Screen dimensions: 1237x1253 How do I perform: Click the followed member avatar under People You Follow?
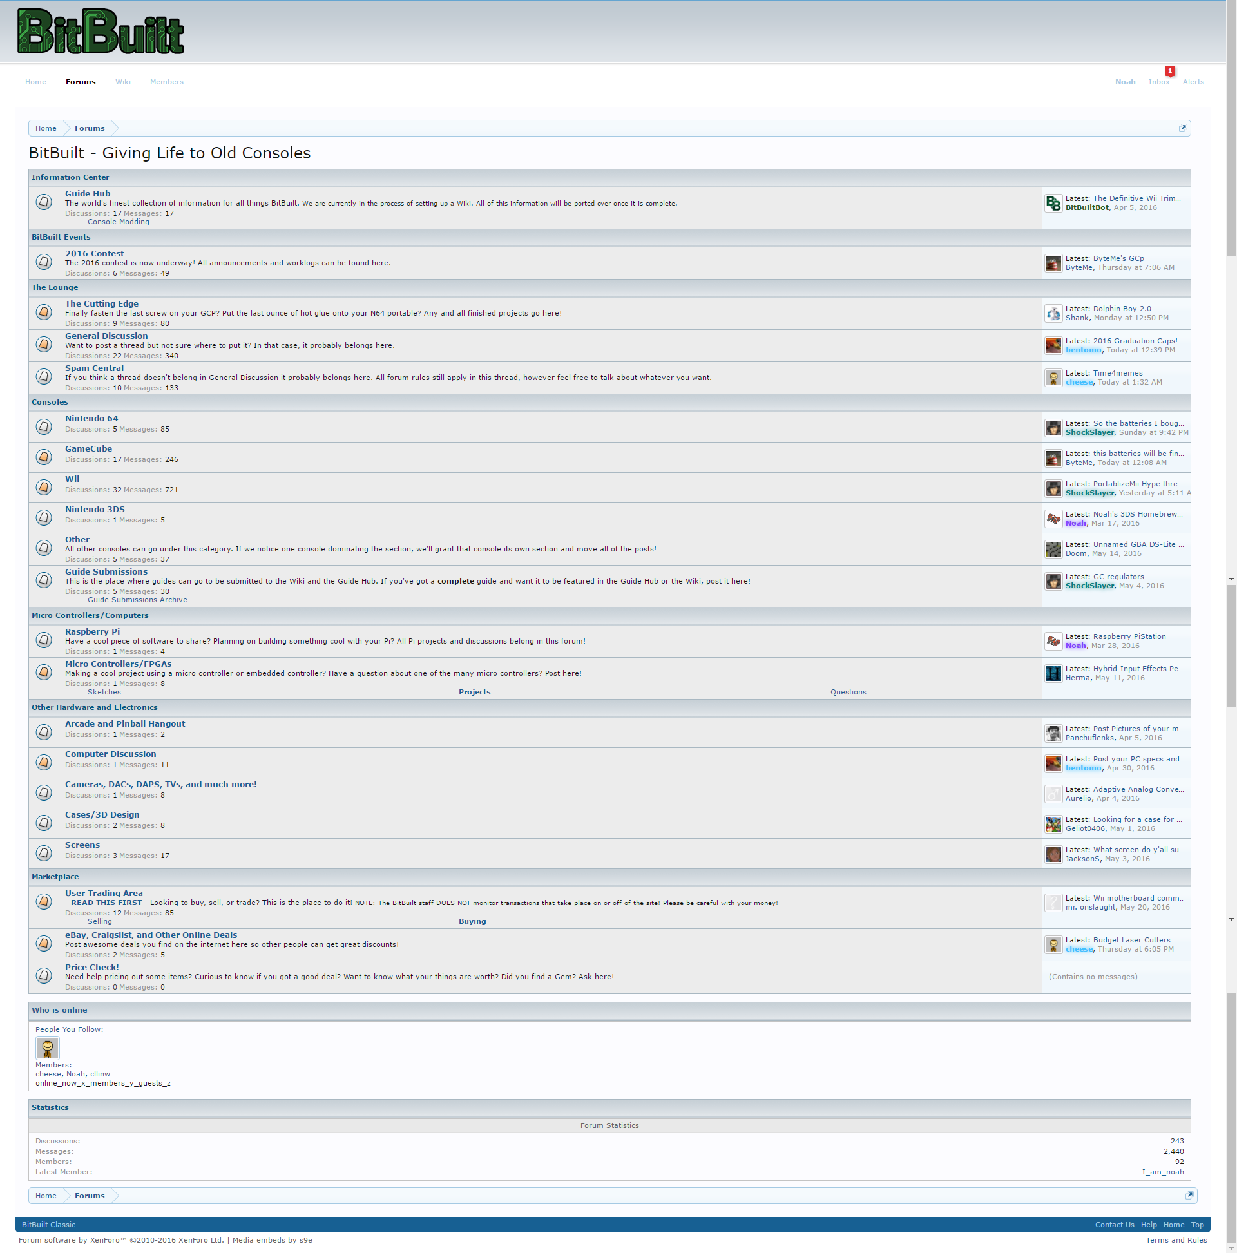47,1048
